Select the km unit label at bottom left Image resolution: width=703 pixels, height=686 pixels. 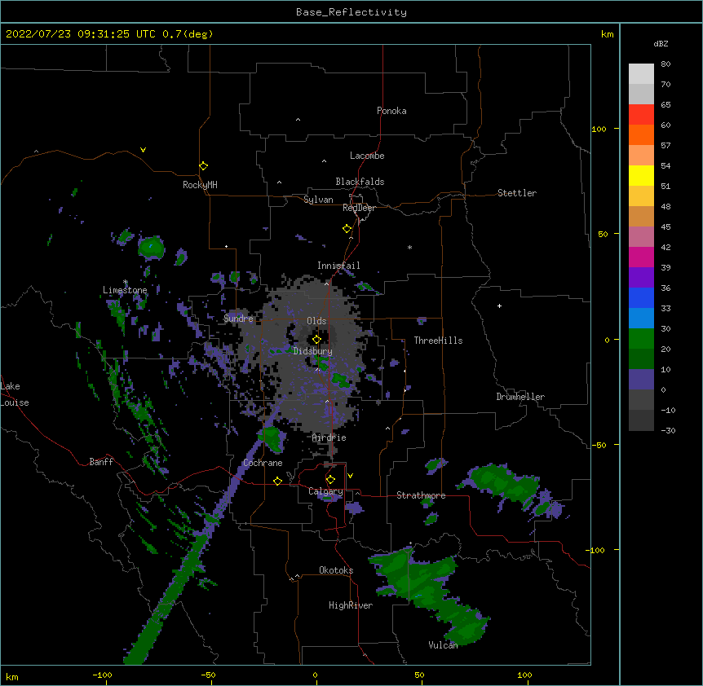click(x=12, y=677)
